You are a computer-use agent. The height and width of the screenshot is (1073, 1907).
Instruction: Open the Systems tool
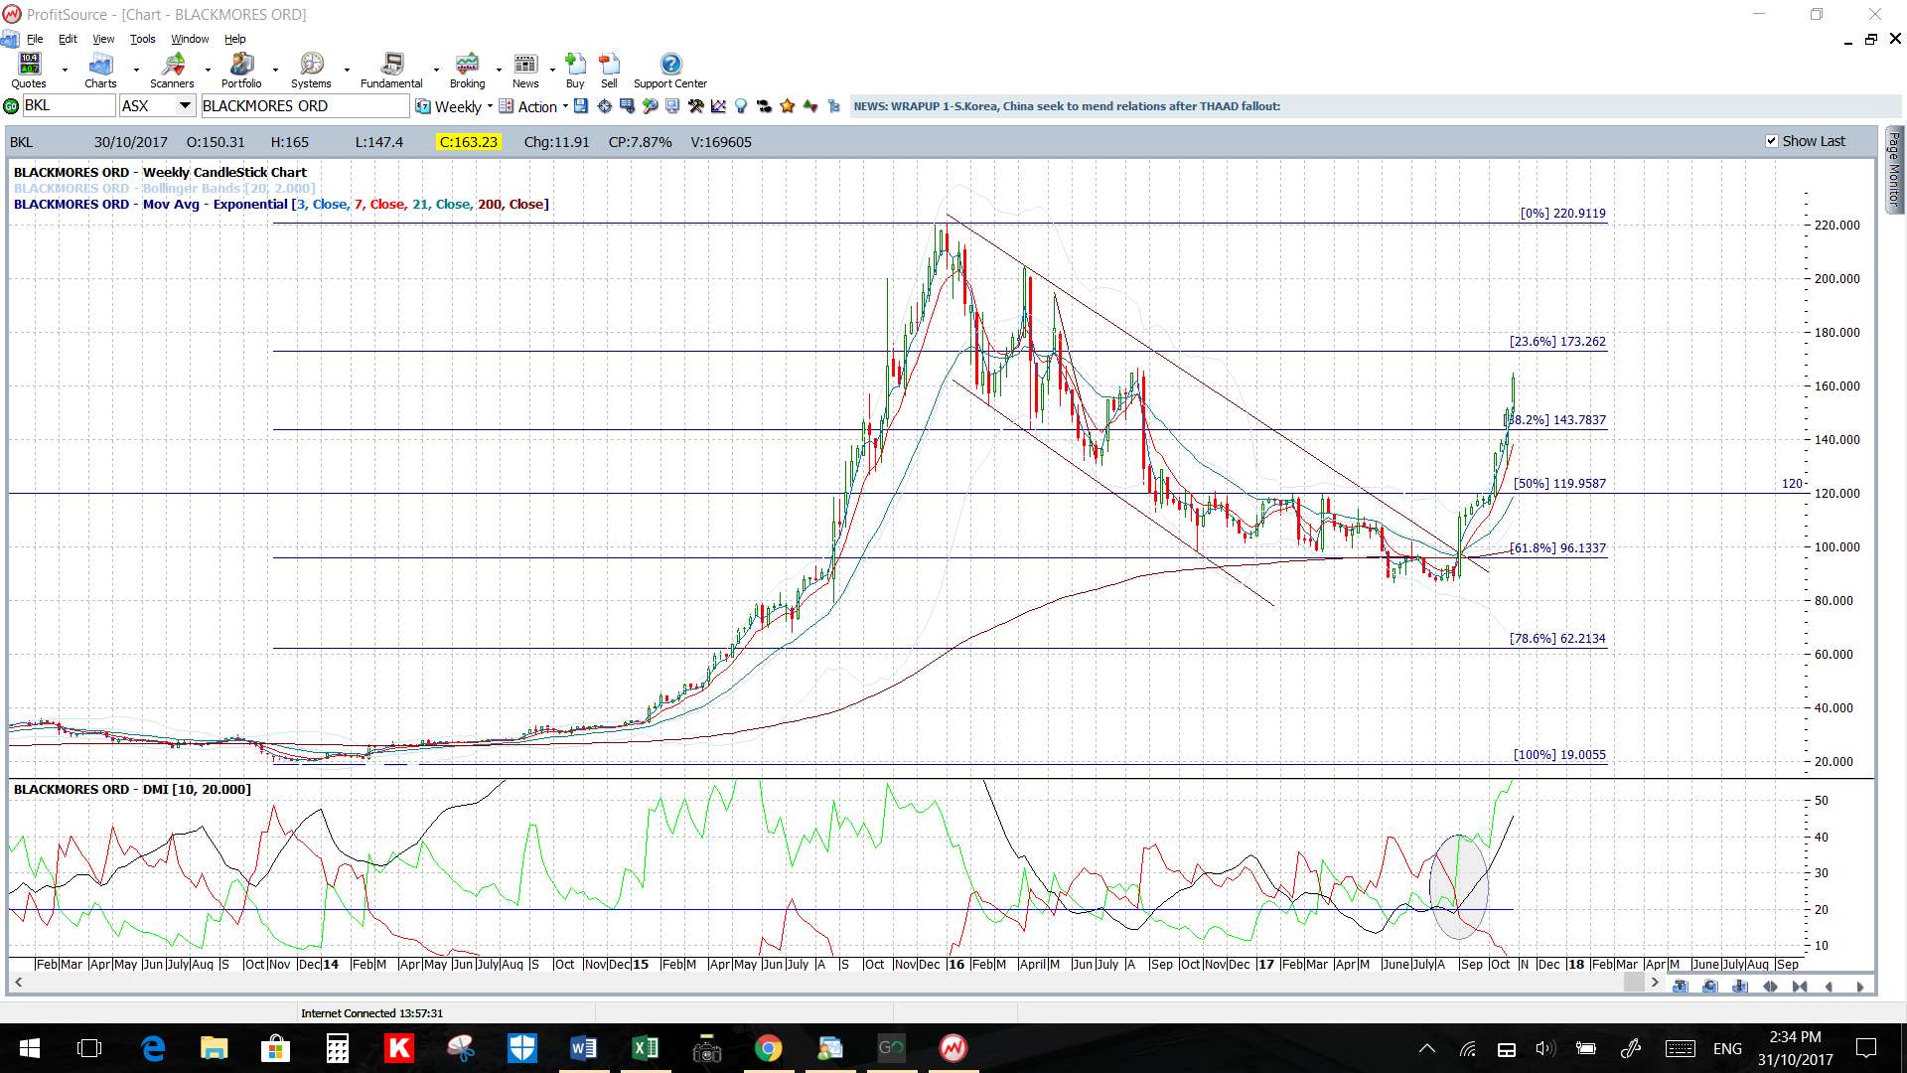[311, 71]
